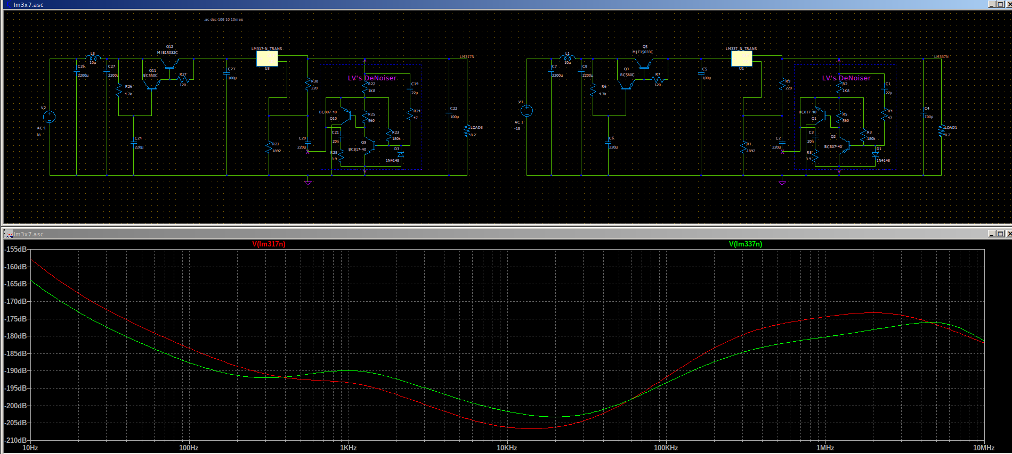1012x454 pixels.
Task: Click the 10KHz frequency axis label
Action: [507, 448]
